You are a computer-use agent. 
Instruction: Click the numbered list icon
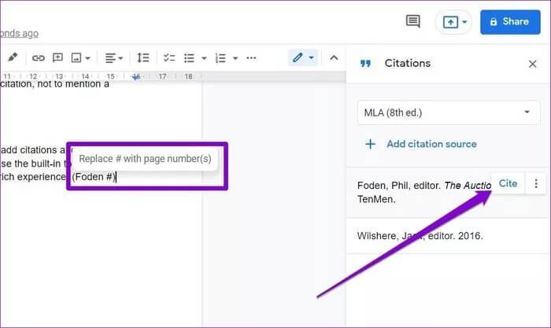tap(220, 57)
